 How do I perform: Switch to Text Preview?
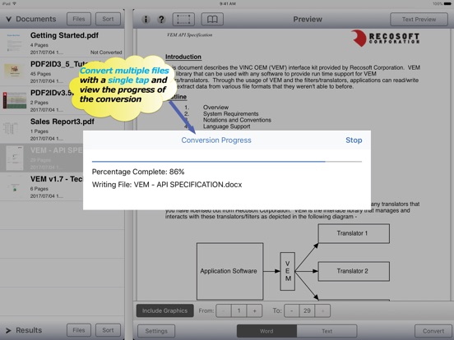pos(419,20)
